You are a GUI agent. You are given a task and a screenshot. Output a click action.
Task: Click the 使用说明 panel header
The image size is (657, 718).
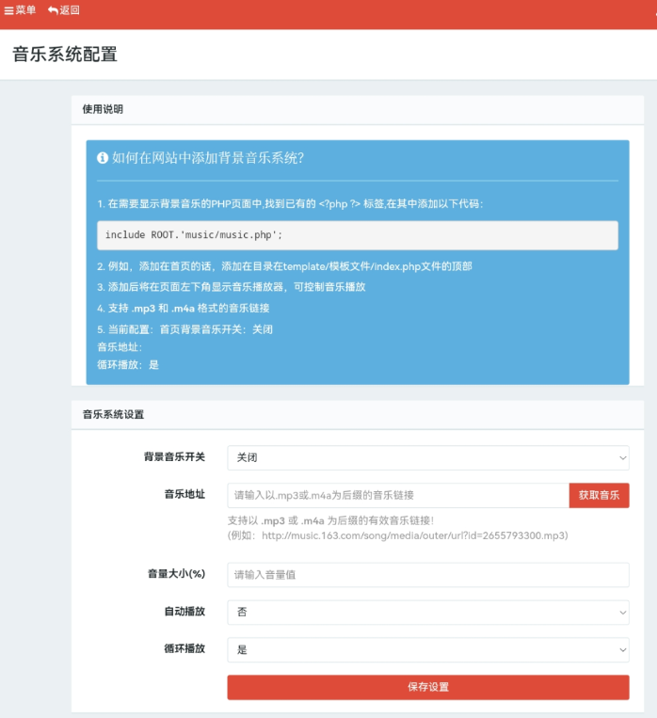click(x=103, y=109)
